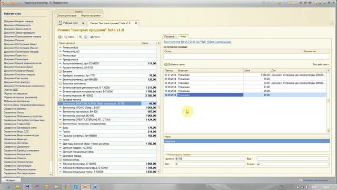Open 'Все действия' dropdown menu

pos(321,64)
